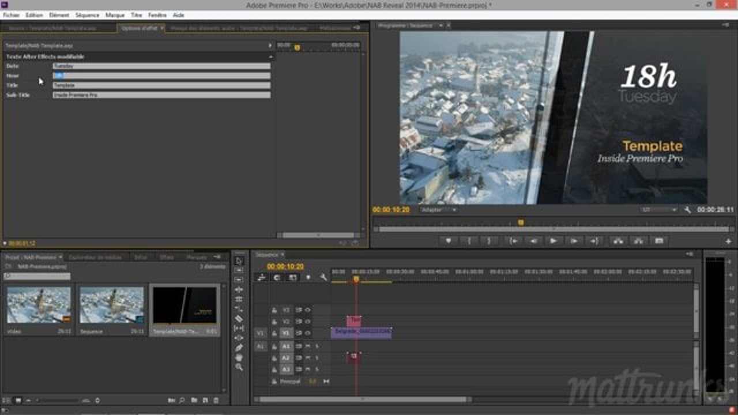Mute audio track A1

click(x=309, y=346)
